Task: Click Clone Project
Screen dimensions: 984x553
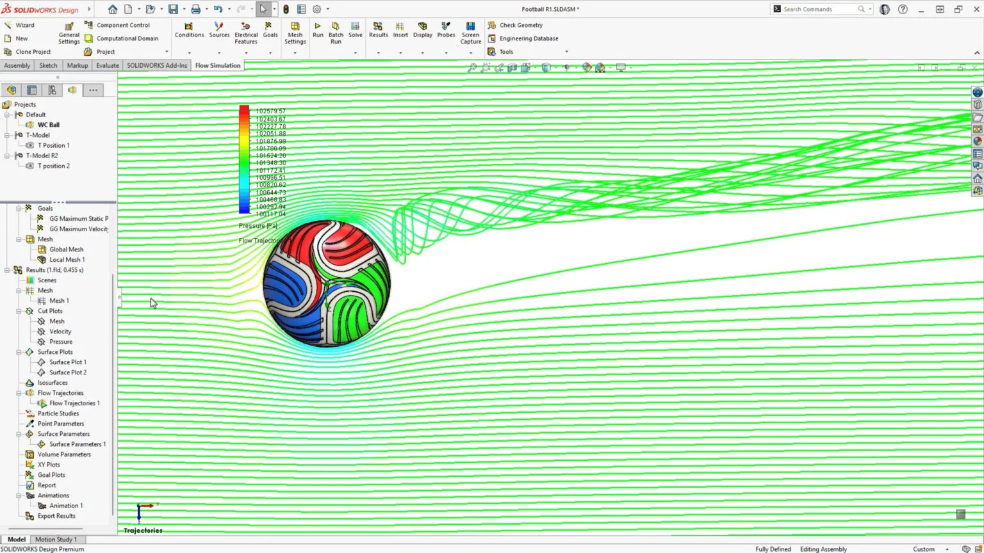Action: [27, 52]
